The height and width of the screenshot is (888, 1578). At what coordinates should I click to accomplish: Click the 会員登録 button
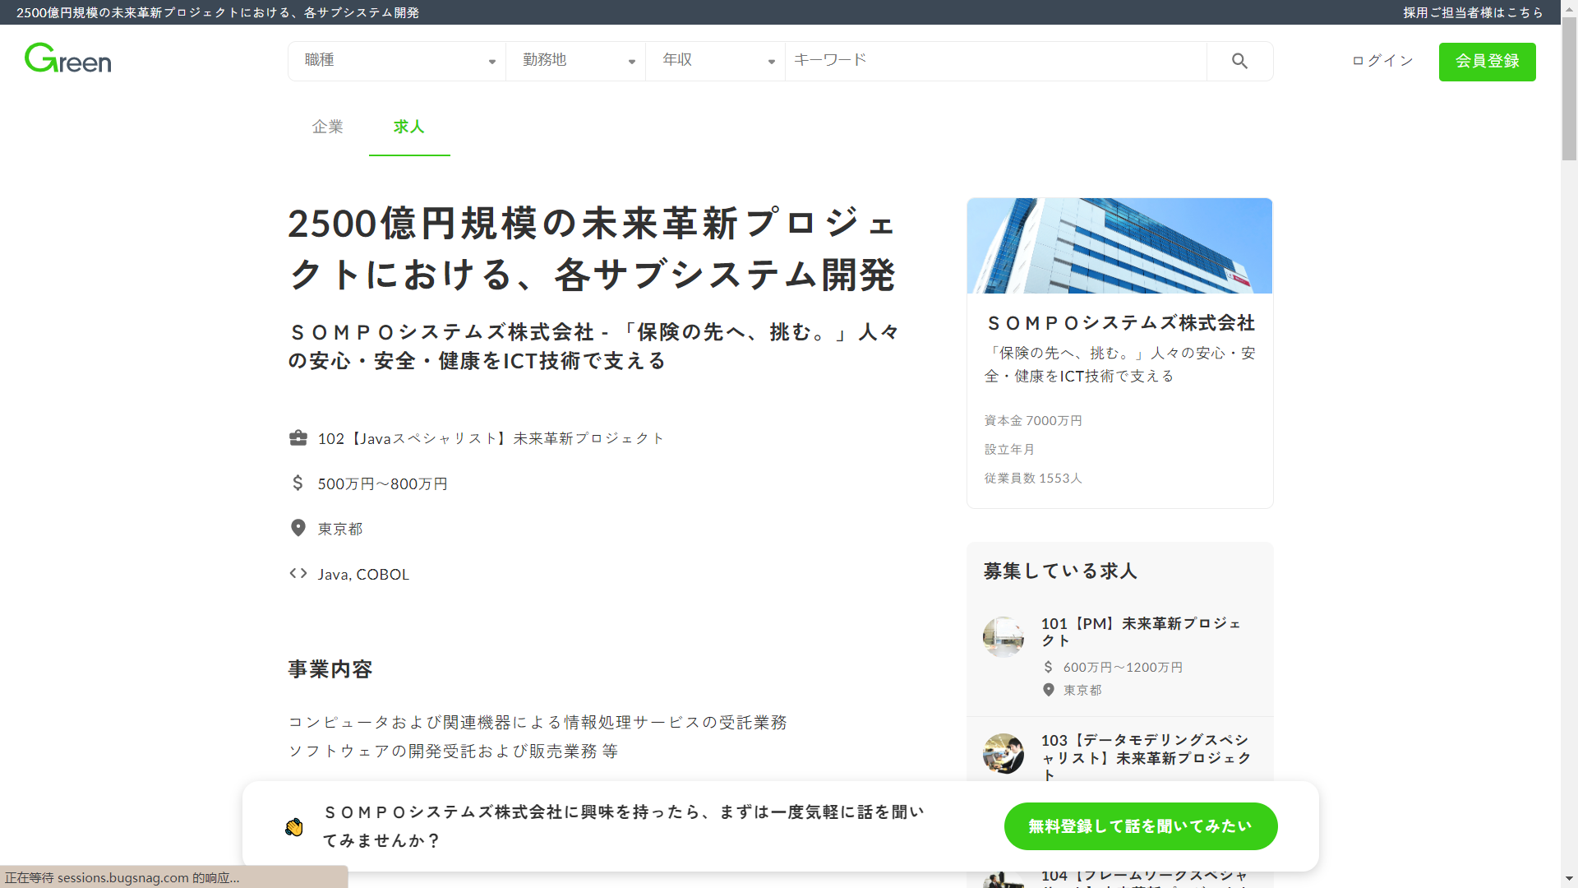click(1487, 62)
